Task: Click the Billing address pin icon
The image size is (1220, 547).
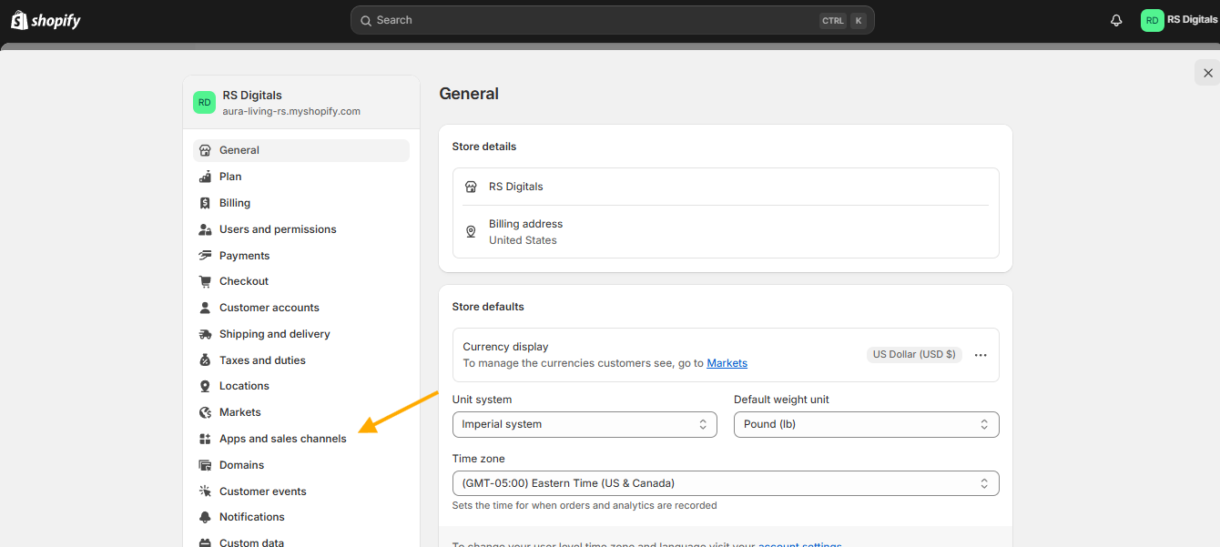Action: click(x=471, y=232)
